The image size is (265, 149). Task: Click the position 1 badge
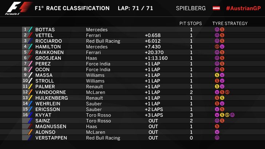[25, 29]
